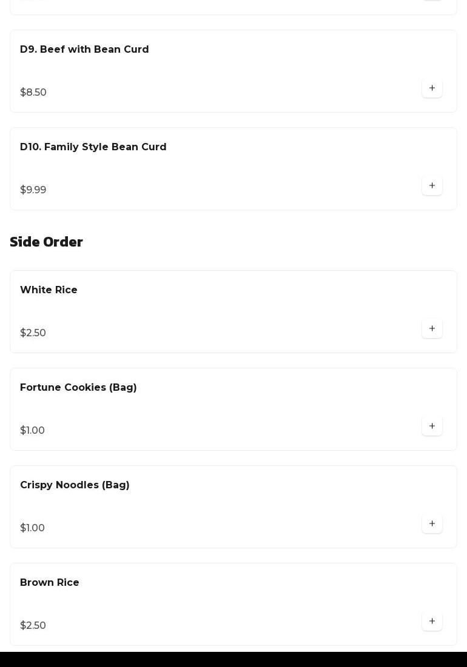Click the $9.99 price of Family Style Bean Curd
Viewport: 467px width, 667px height.
click(x=33, y=190)
